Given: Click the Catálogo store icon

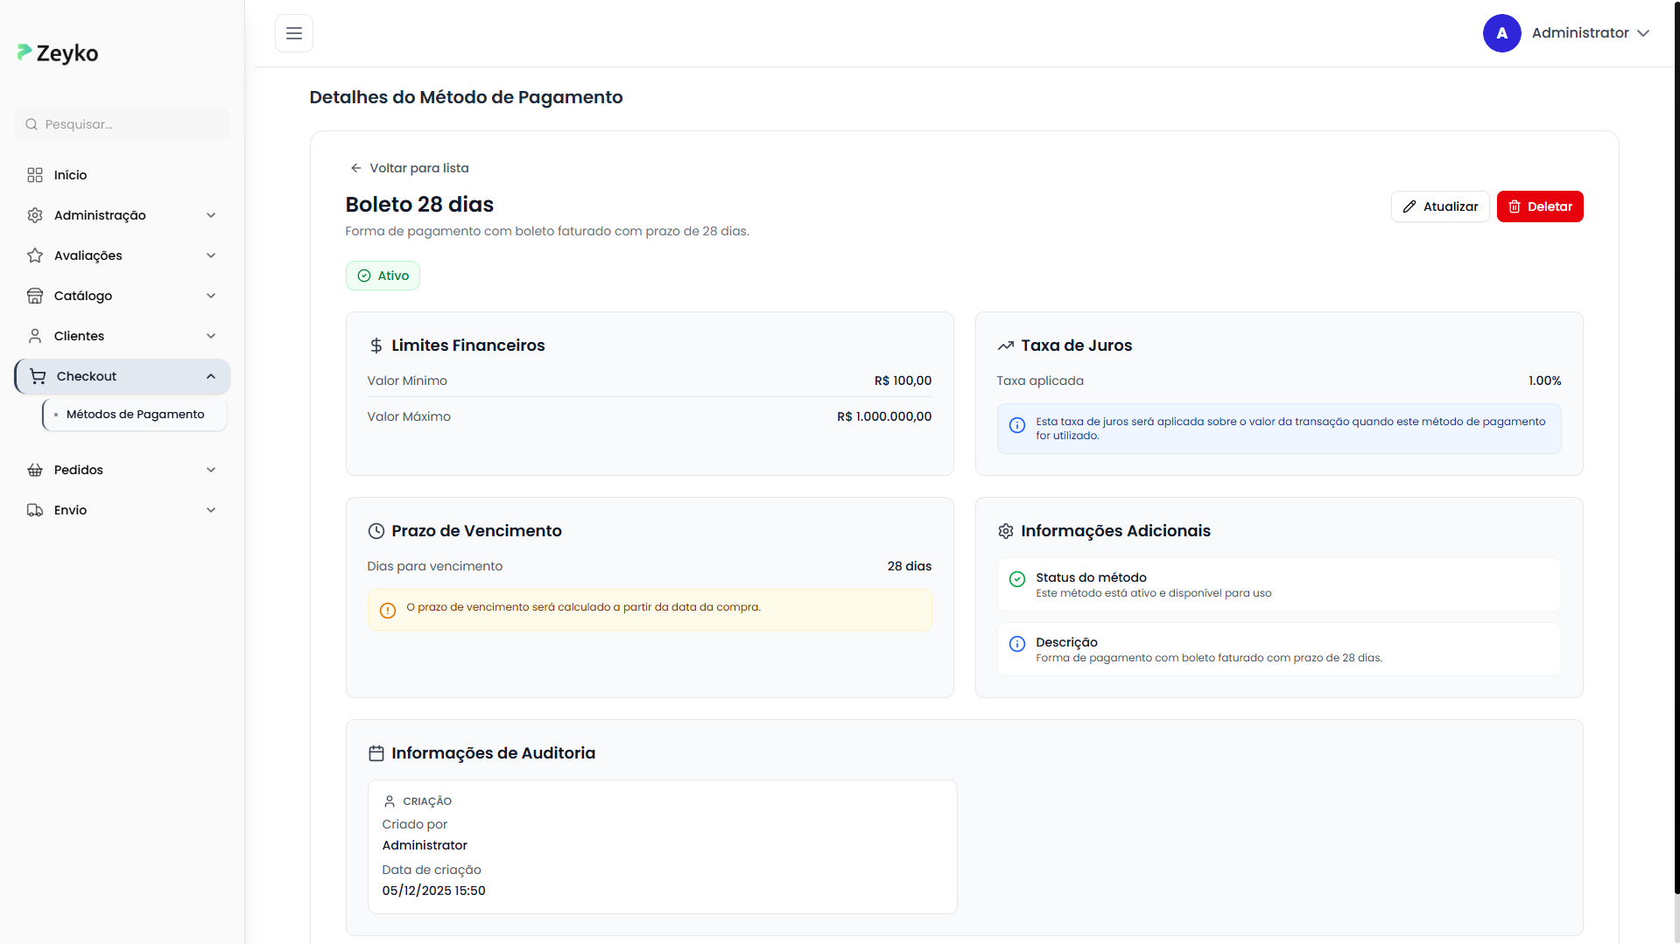Looking at the screenshot, I should (35, 296).
